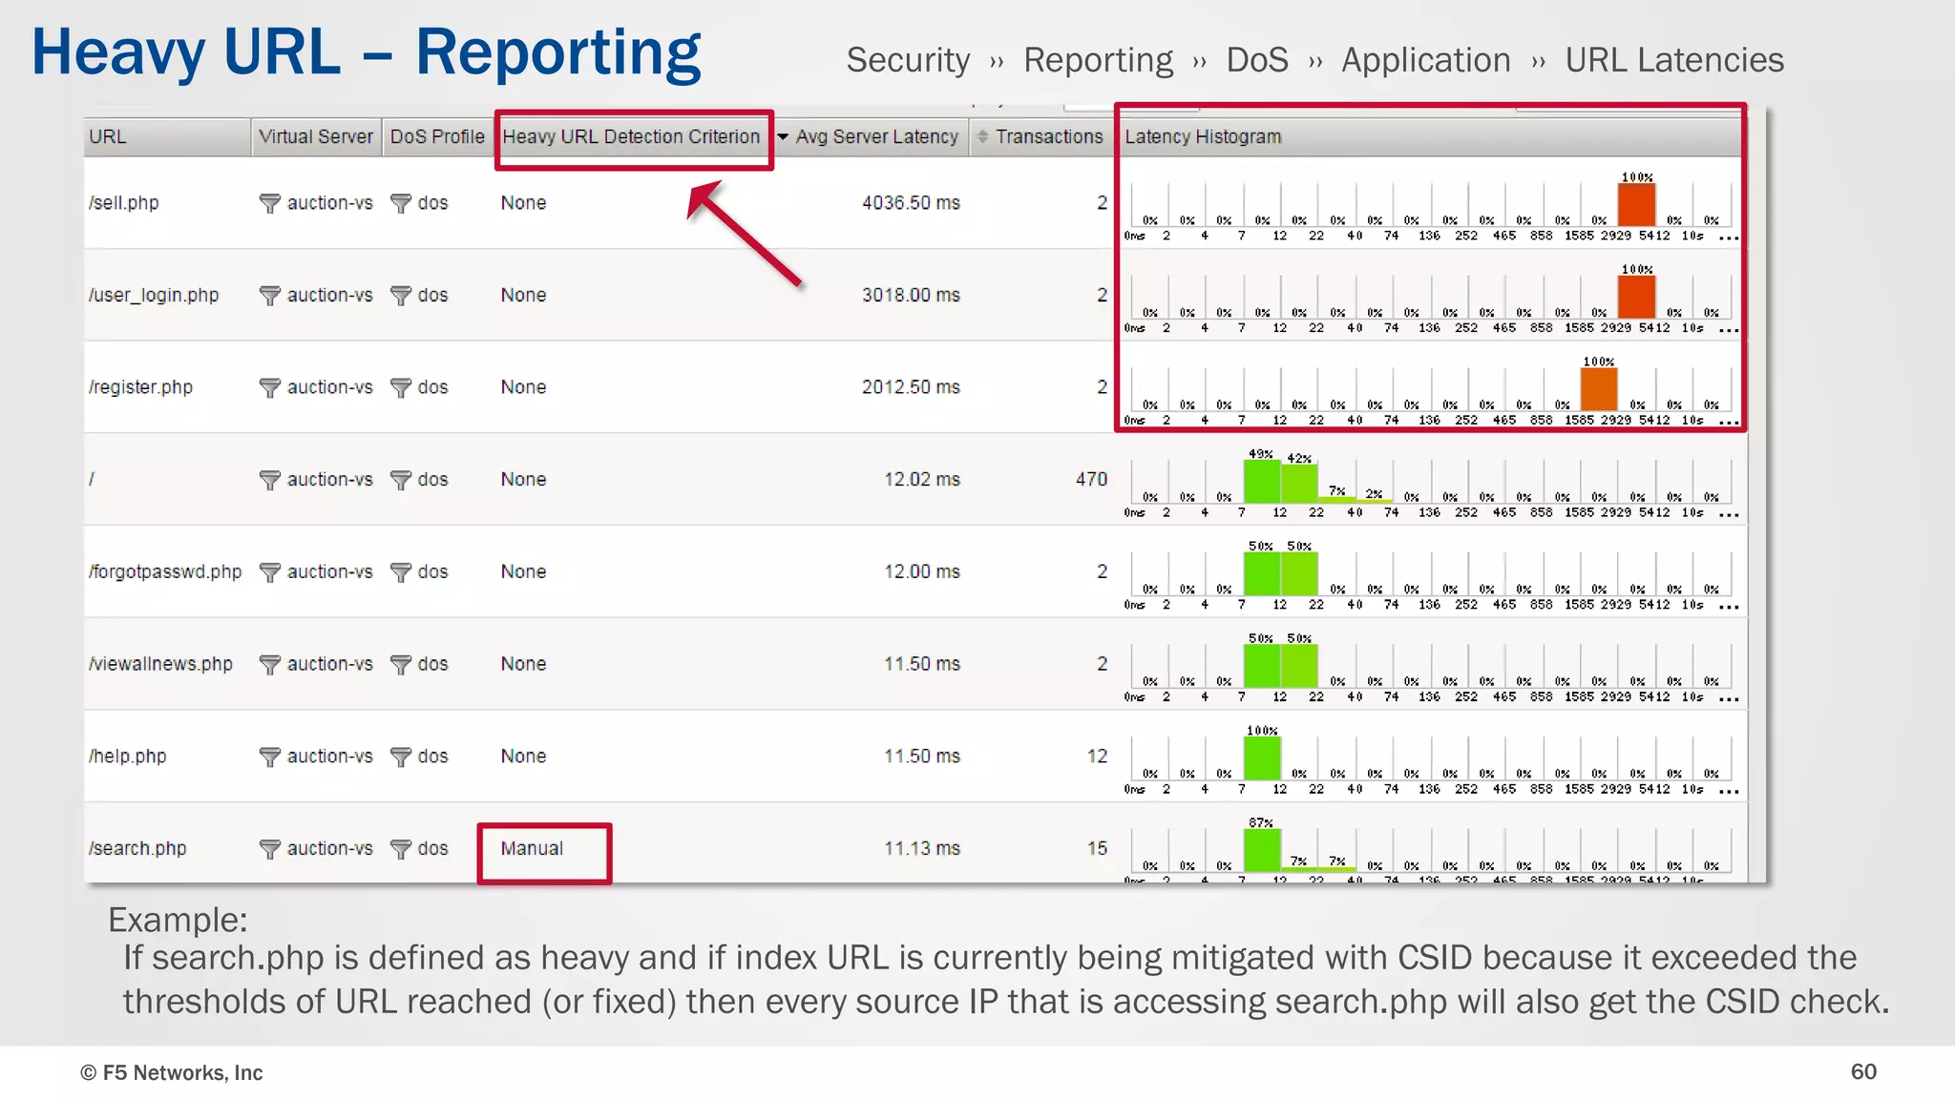The width and height of the screenshot is (1955, 1099).
Task: Open the /register.php URL entry
Action: click(140, 387)
